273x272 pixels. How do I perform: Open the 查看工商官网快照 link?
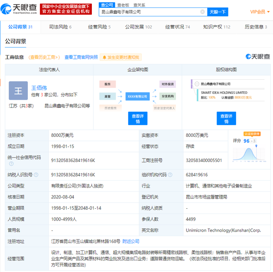pos(81,57)
